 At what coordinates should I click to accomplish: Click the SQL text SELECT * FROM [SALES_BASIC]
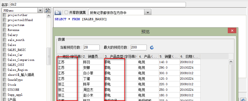click(81, 19)
